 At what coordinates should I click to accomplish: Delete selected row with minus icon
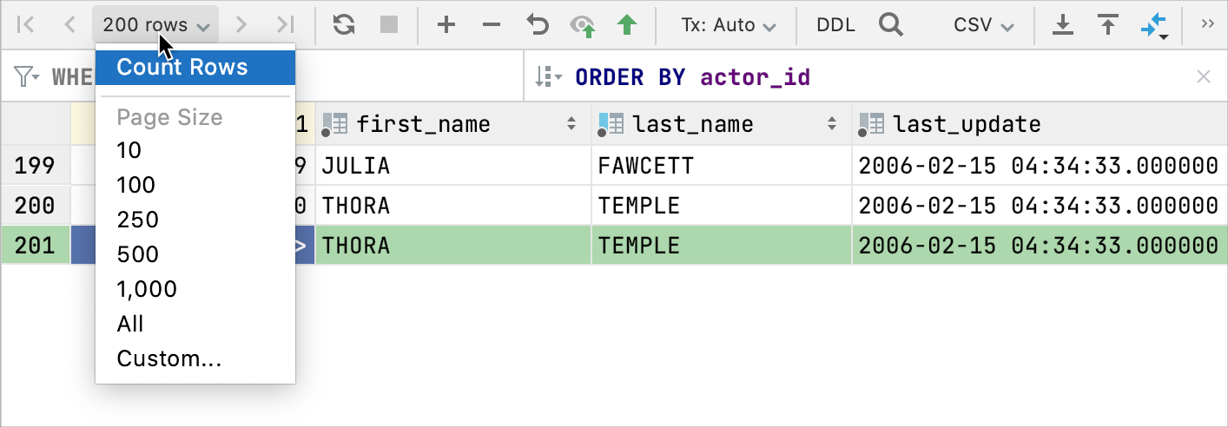[492, 24]
